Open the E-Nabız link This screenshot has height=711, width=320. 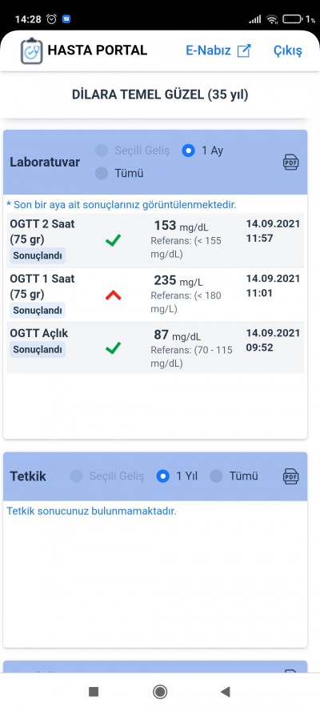209,50
